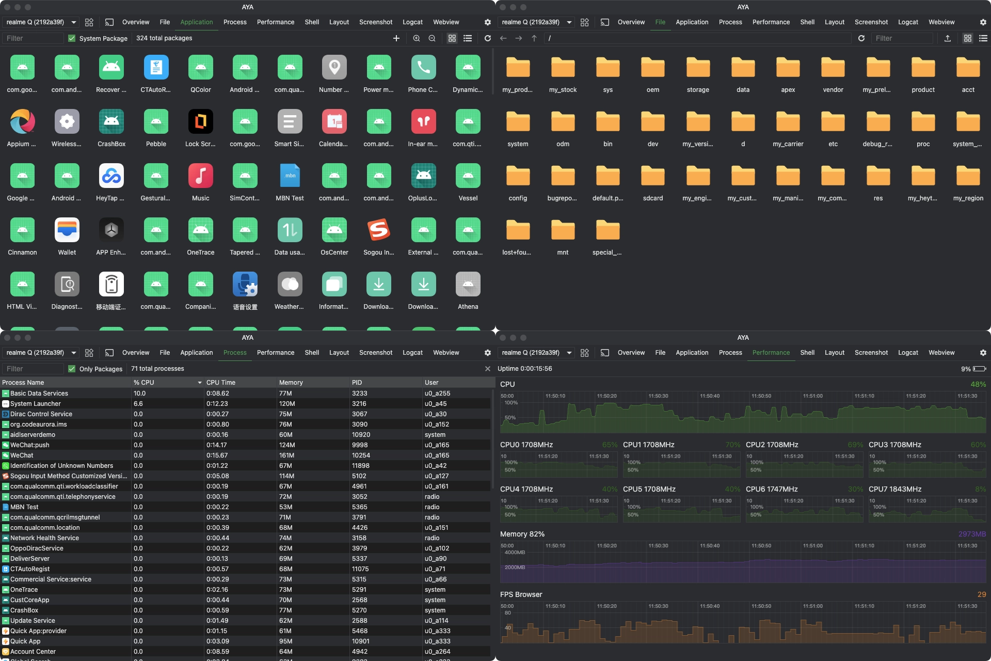The image size is (991, 661).
Task: Add a new package with the plus icon
Action: click(396, 38)
